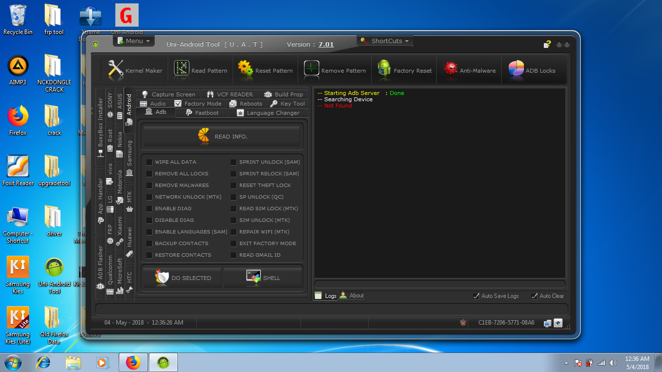Select the upgradetool folder on desktop

(x=54, y=170)
